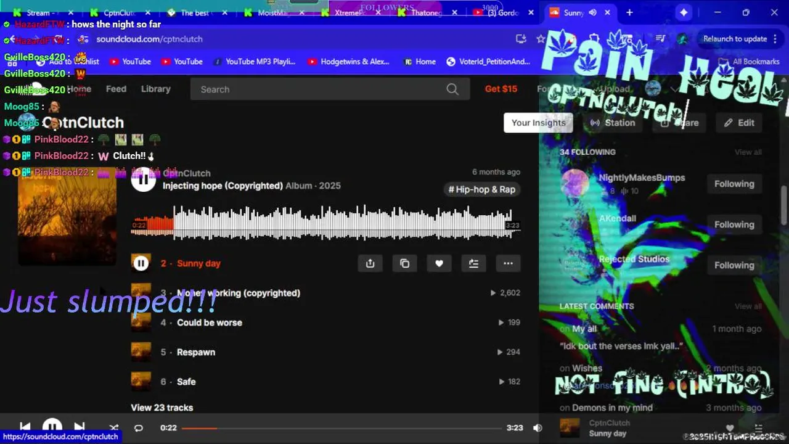The image size is (789, 444).
Task: Click Relaunch to update button
Action: tap(735, 39)
